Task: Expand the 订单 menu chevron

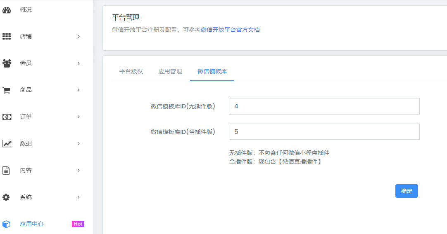Action: [78, 117]
